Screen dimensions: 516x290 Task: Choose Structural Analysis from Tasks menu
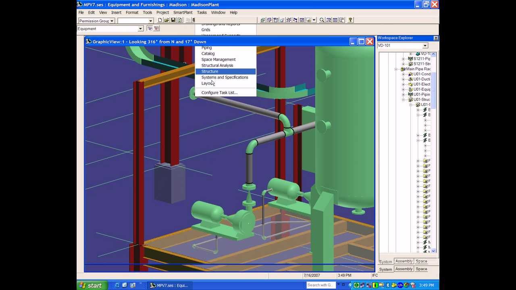[x=225, y=65]
